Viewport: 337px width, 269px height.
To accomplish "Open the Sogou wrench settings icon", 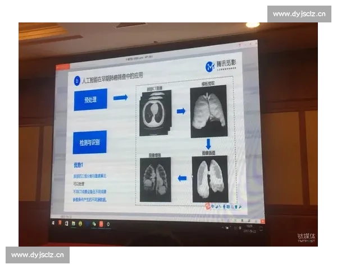I will click(x=240, y=207).
